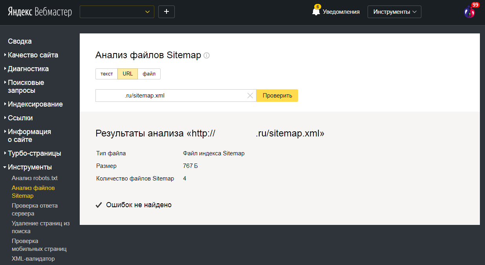Click the notification count badge 6
The width and height of the screenshot is (485, 265).
coord(318,7)
